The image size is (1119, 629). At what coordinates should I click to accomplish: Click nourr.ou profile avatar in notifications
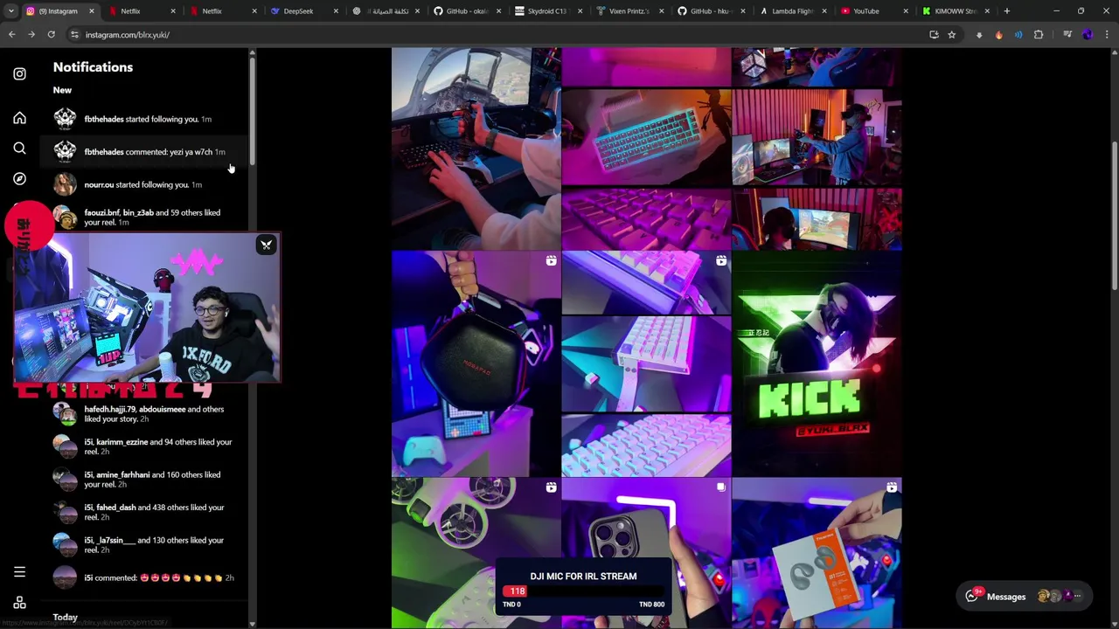pyautogui.click(x=65, y=184)
